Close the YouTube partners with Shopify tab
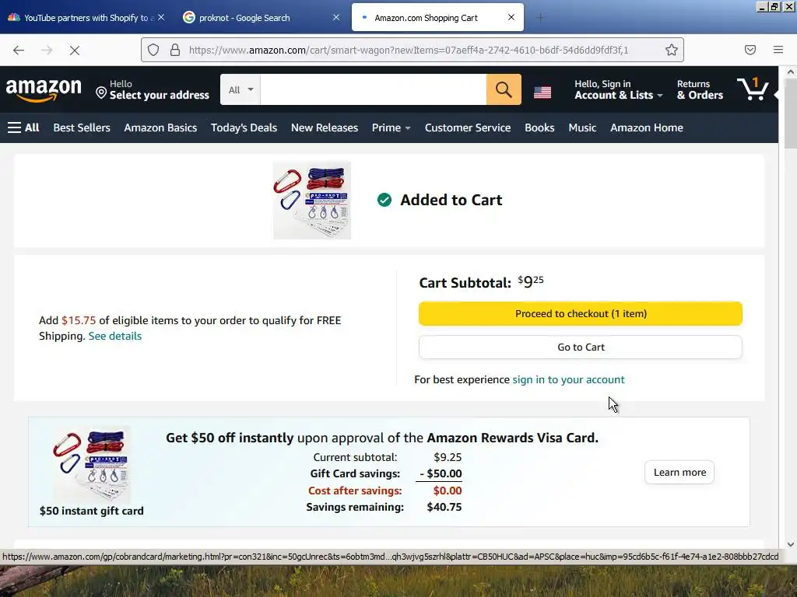 [161, 17]
